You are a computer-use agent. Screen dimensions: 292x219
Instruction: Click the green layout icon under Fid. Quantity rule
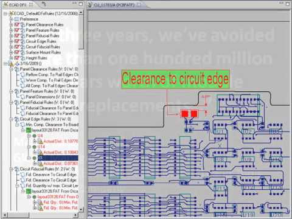click(29, 191)
